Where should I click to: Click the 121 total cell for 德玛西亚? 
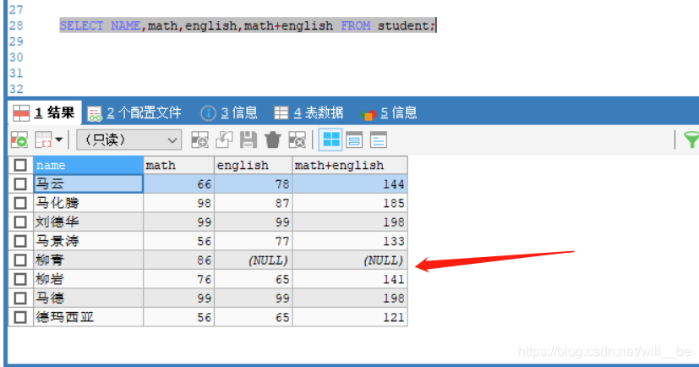350,317
